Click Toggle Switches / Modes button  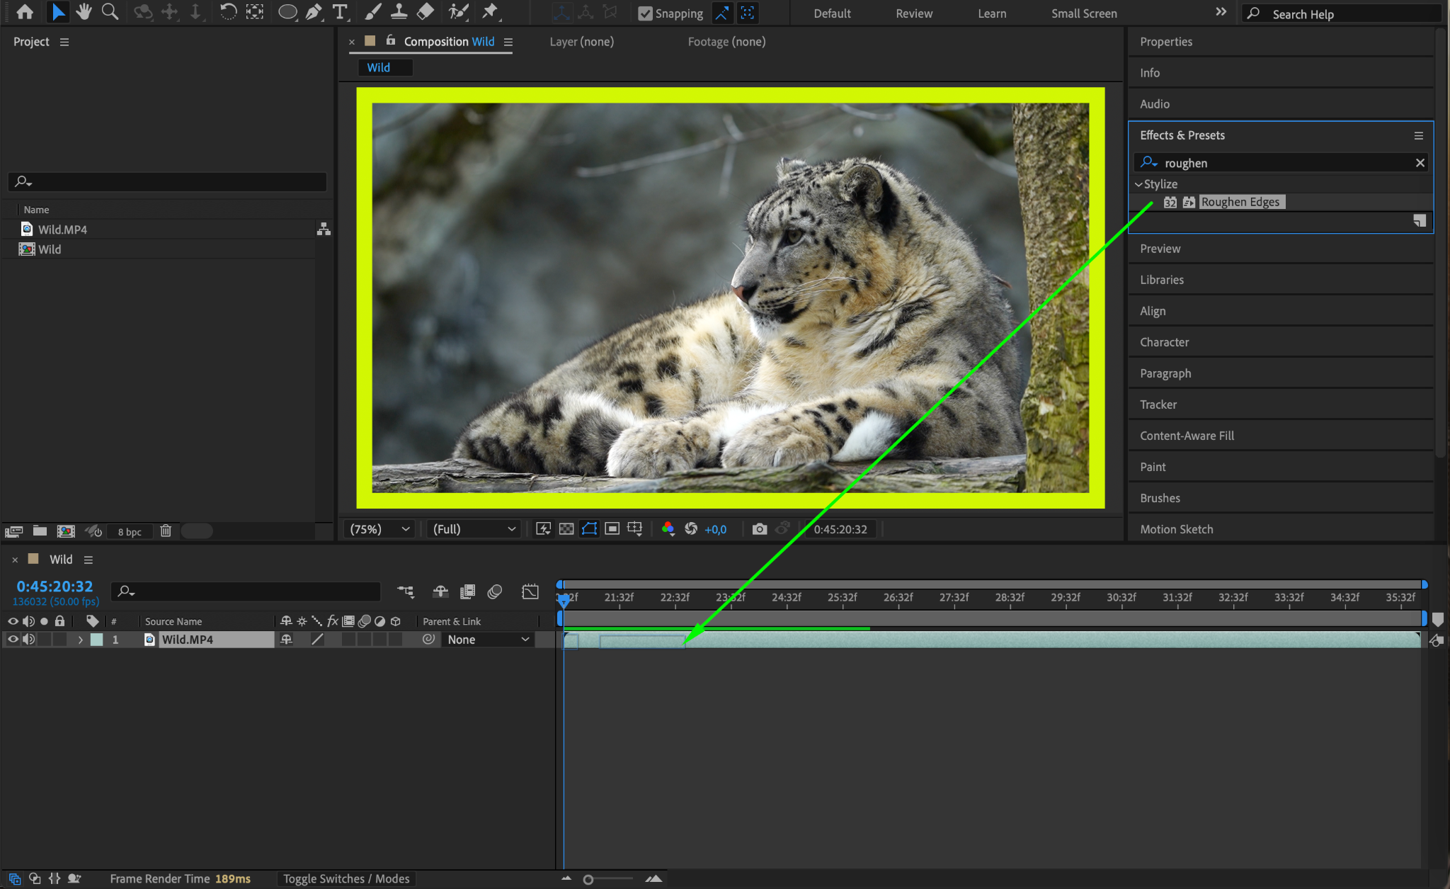point(346,878)
